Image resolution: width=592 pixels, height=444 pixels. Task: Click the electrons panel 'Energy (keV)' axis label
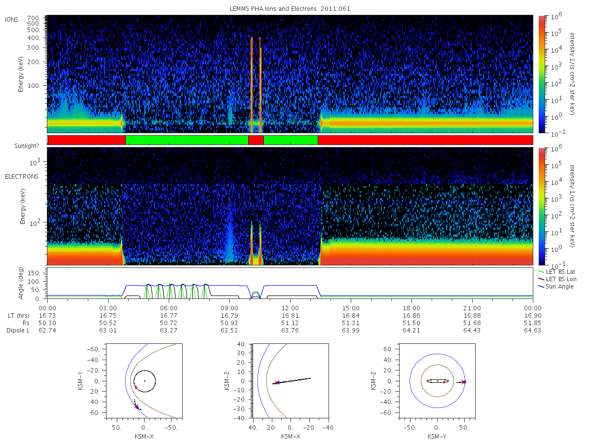coord(23,206)
